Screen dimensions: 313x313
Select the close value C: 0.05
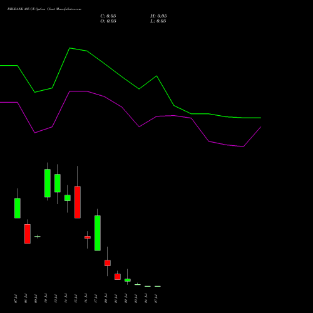(x=108, y=16)
